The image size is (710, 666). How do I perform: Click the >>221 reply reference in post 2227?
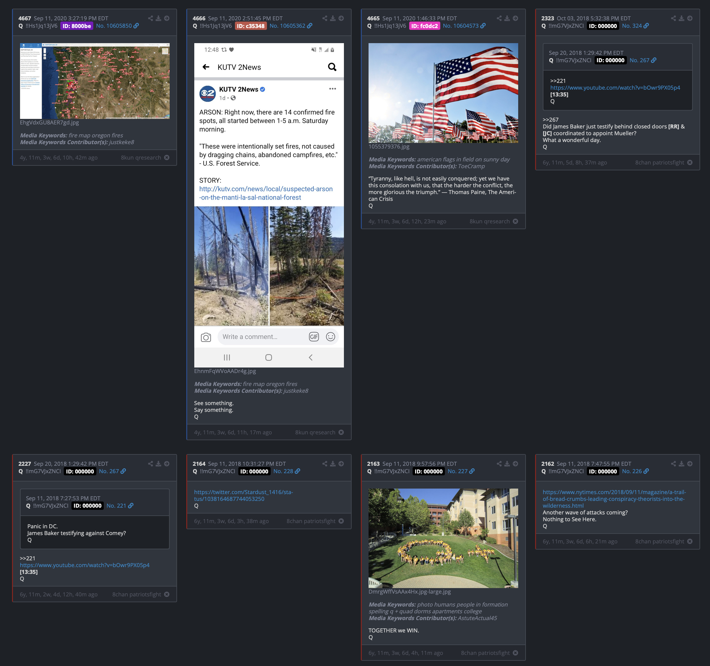[x=27, y=558]
